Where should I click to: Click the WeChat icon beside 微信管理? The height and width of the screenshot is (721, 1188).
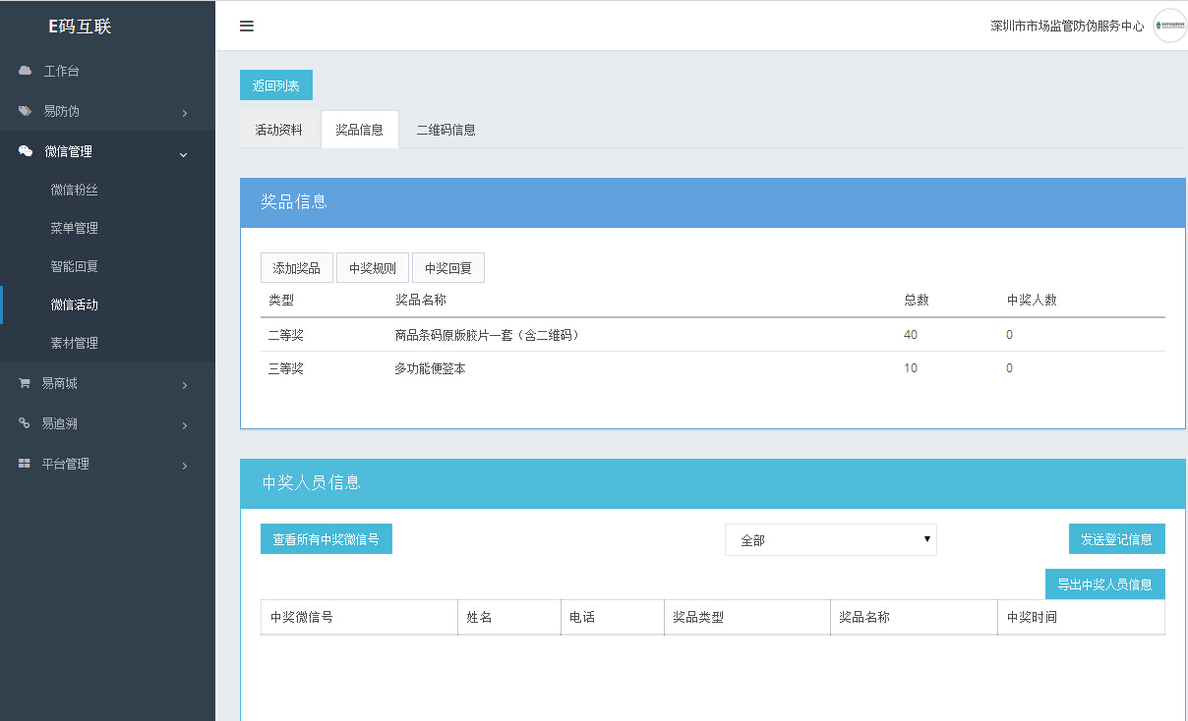click(x=26, y=151)
